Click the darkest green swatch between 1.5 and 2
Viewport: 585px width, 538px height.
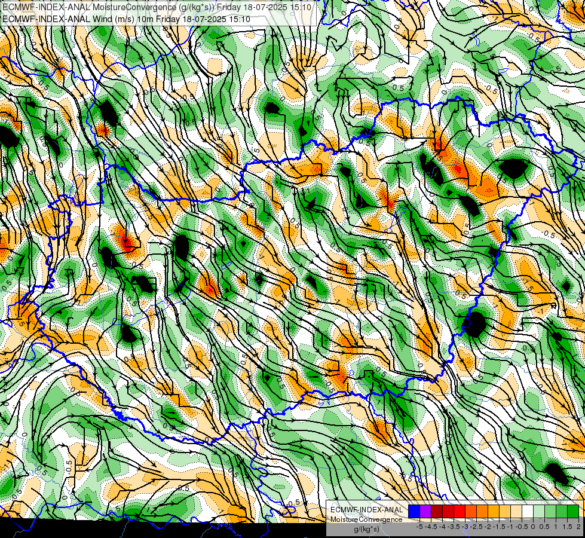pos(573,512)
